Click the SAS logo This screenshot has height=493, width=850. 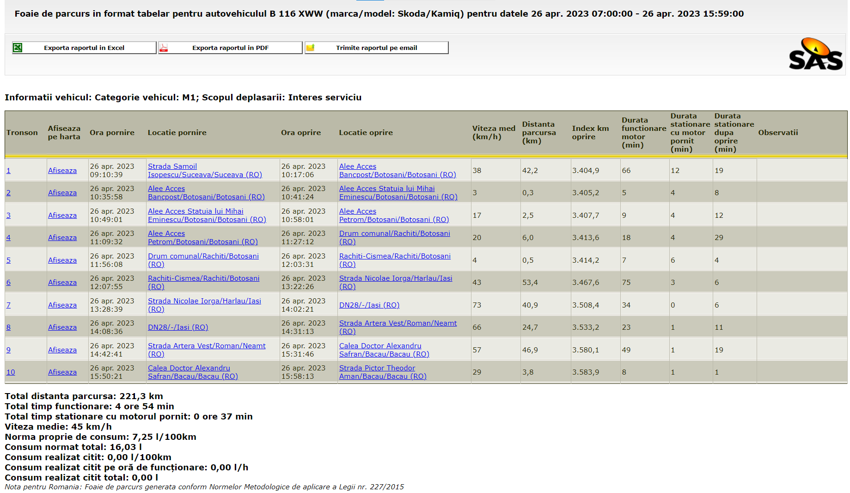(815, 55)
